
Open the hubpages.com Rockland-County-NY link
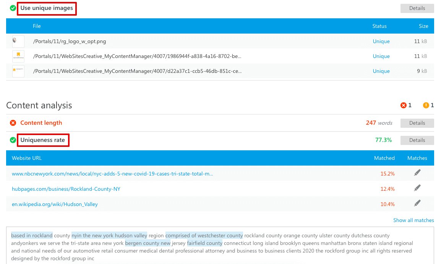pos(66,189)
